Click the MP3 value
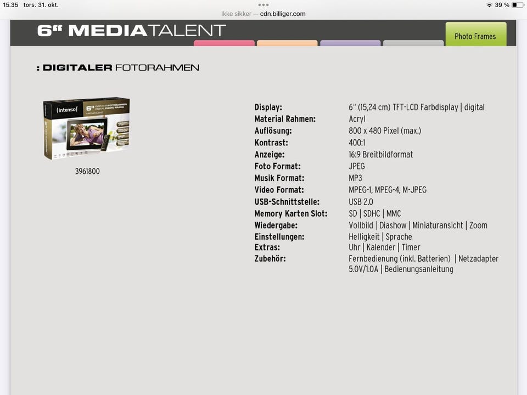 click(355, 178)
